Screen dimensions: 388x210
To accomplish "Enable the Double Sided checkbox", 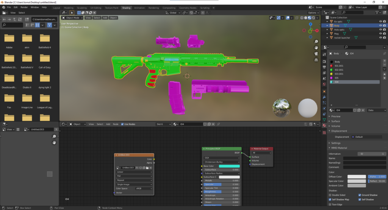I will pyautogui.click(x=330, y=195).
